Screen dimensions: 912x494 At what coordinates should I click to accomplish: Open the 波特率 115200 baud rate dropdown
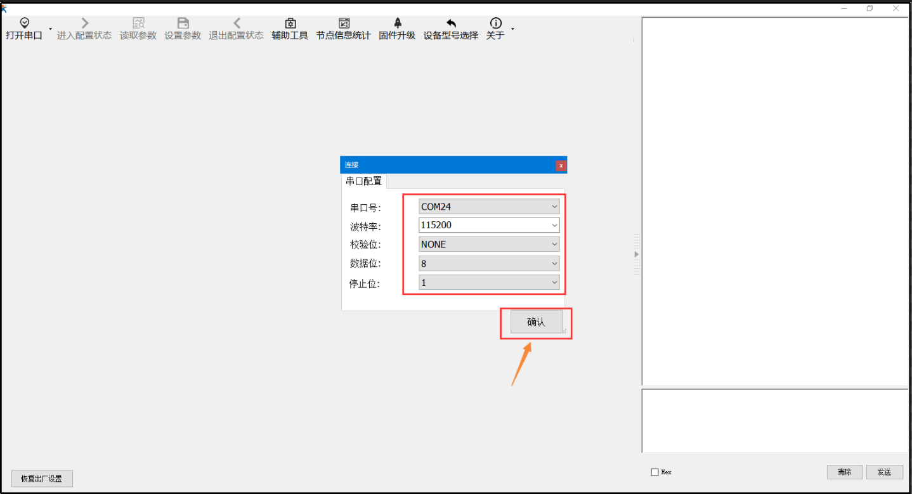tap(554, 225)
